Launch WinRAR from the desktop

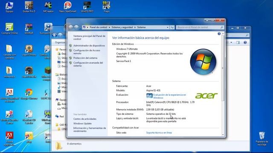[x=29, y=29]
